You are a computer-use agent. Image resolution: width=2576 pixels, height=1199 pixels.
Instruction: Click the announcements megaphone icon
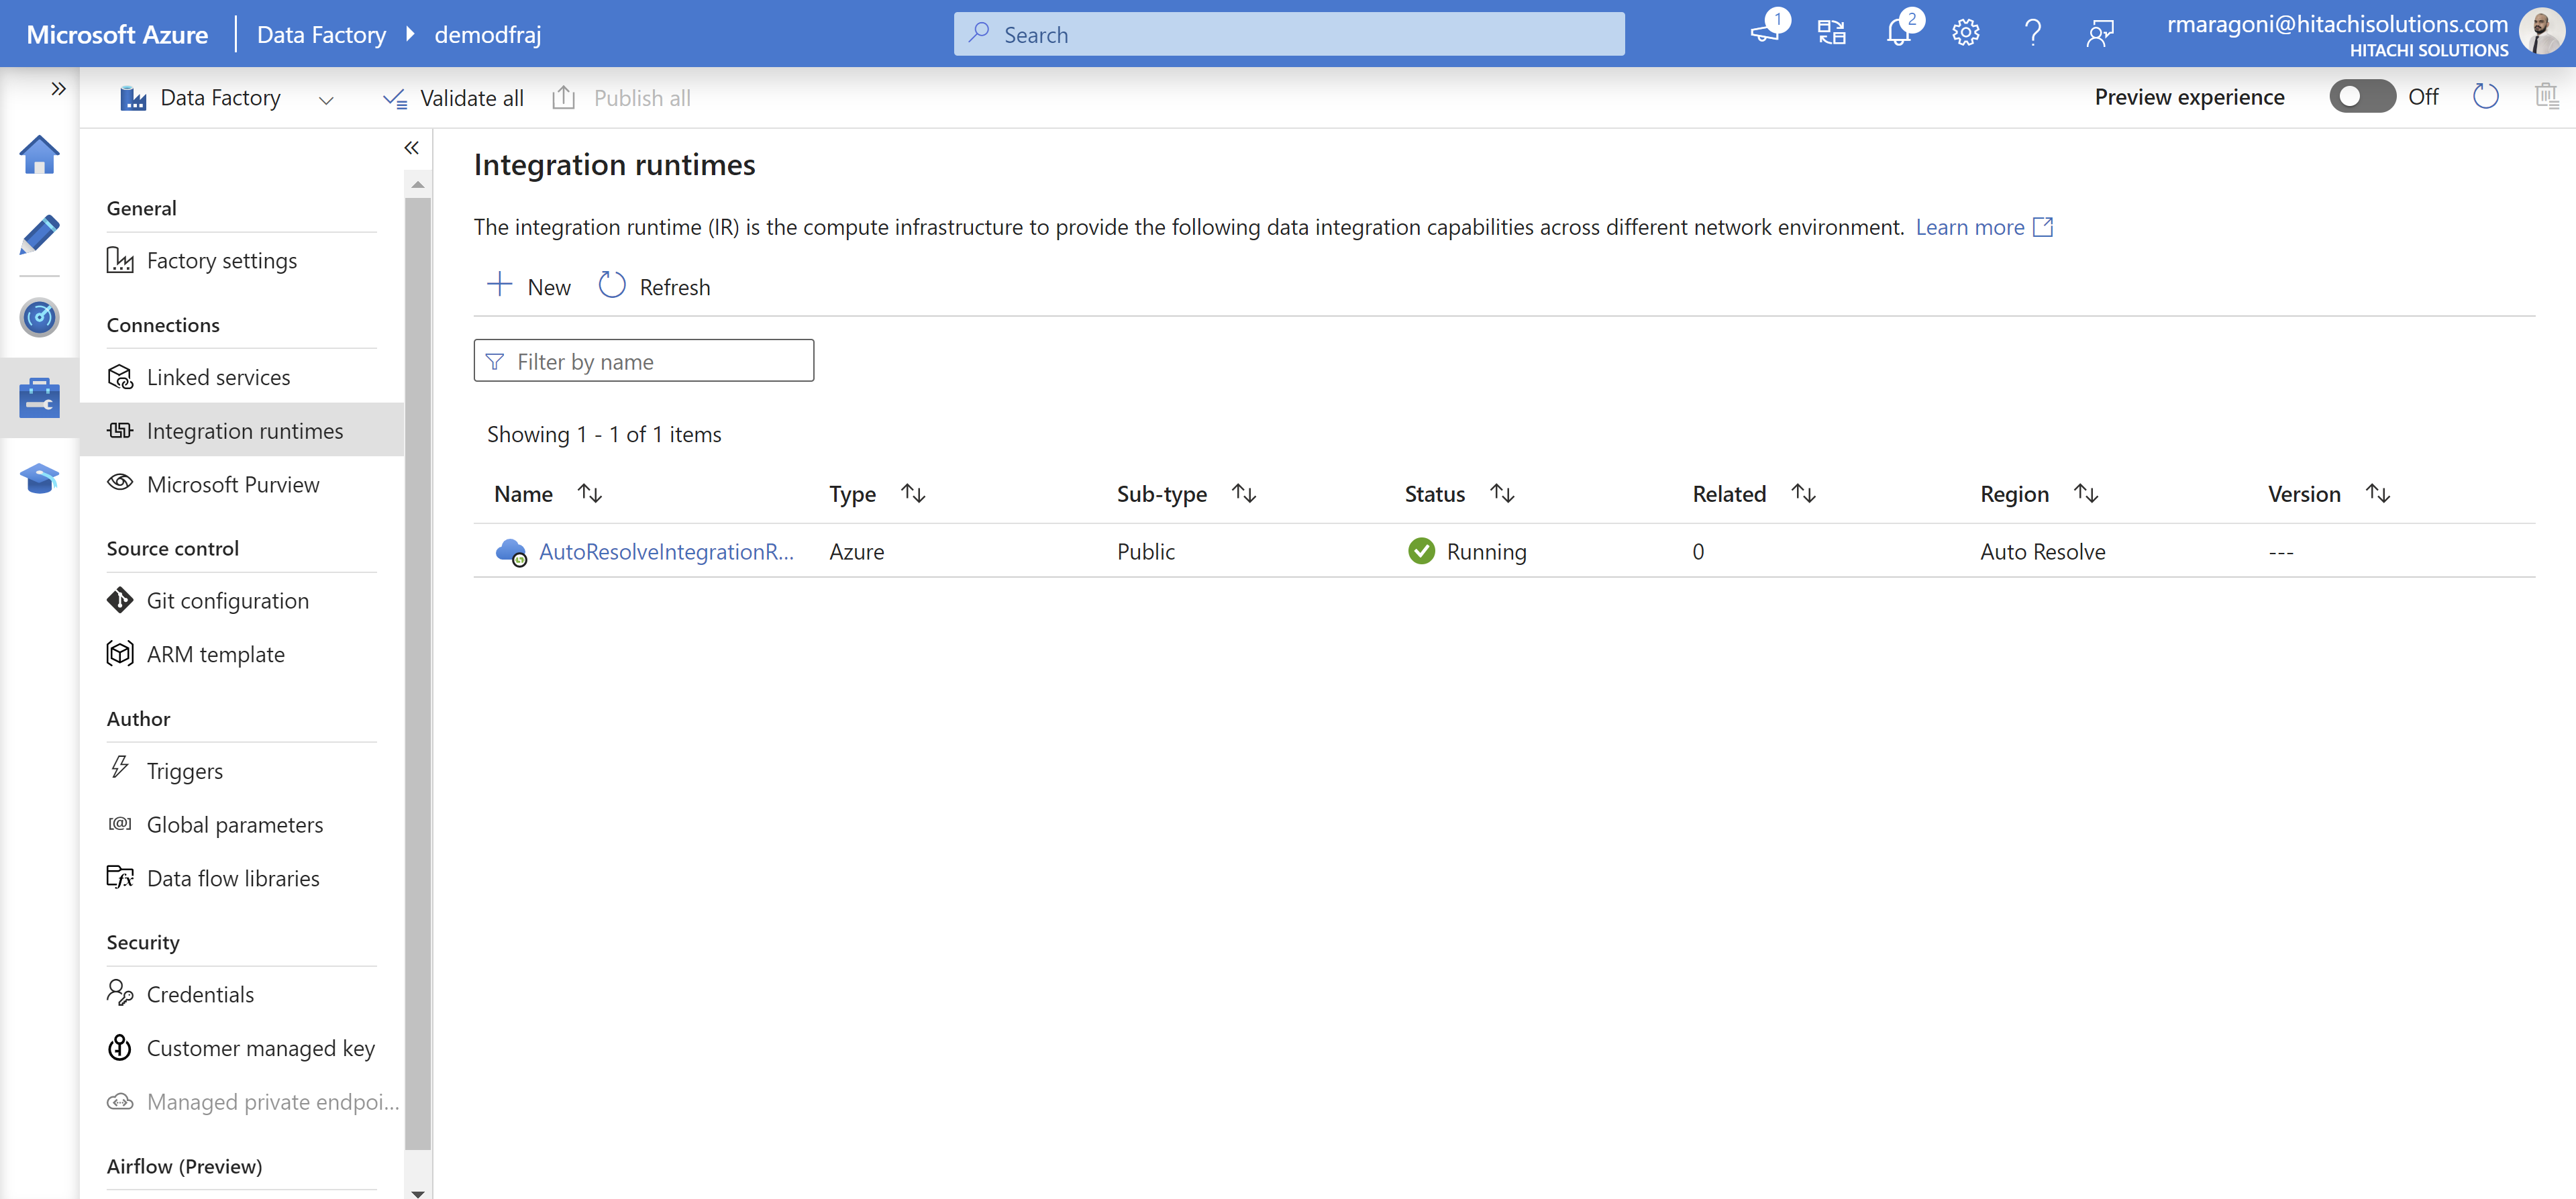click(x=1765, y=34)
